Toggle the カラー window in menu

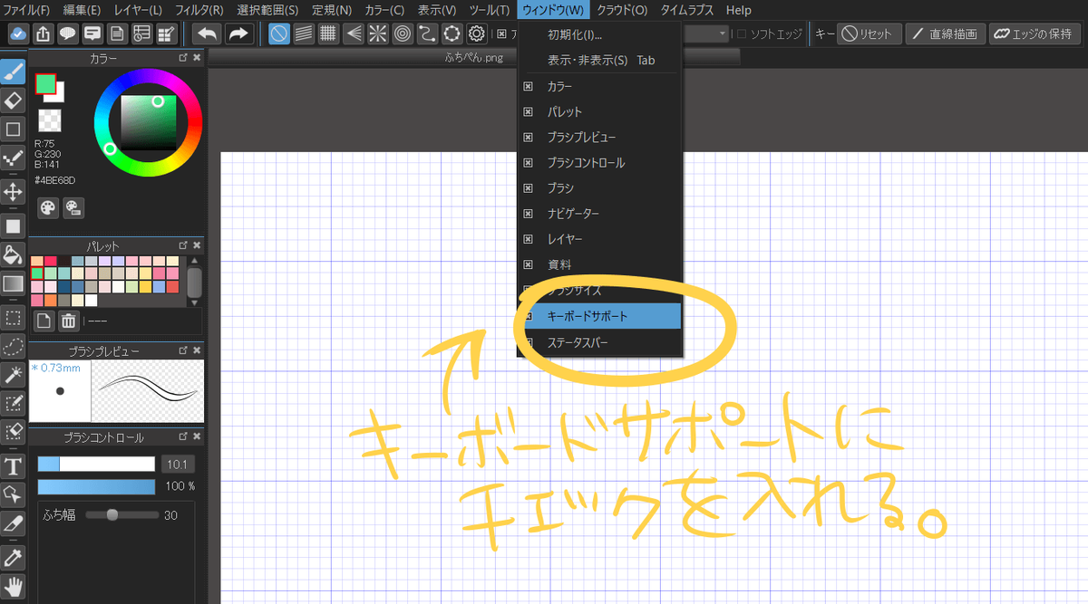coord(599,86)
